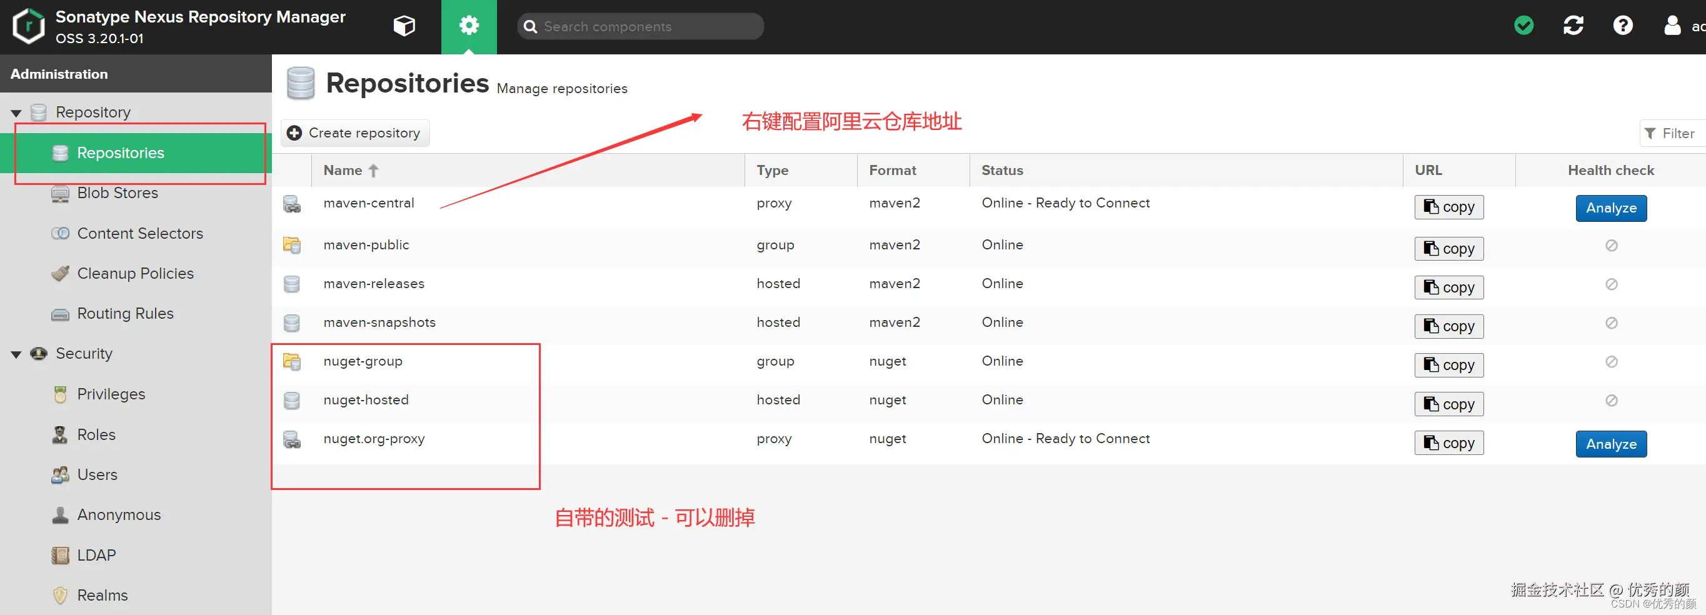Click disabled health check icon for maven-snapshots
1706x615 pixels.
pos(1612,323)
